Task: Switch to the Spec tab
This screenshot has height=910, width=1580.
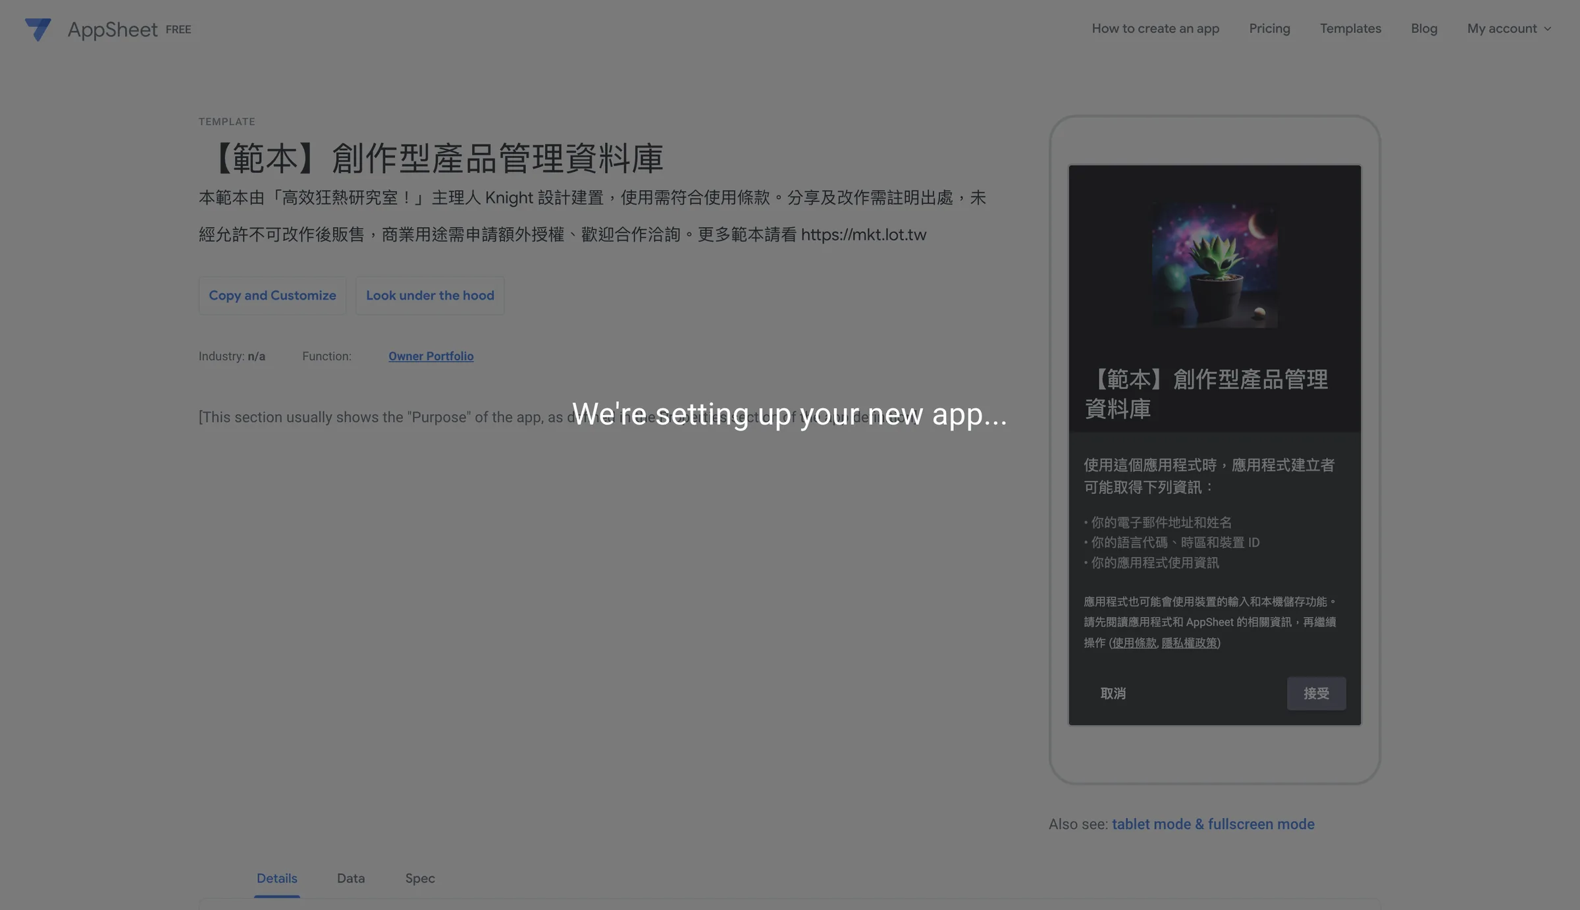Action: click(420, 878)
